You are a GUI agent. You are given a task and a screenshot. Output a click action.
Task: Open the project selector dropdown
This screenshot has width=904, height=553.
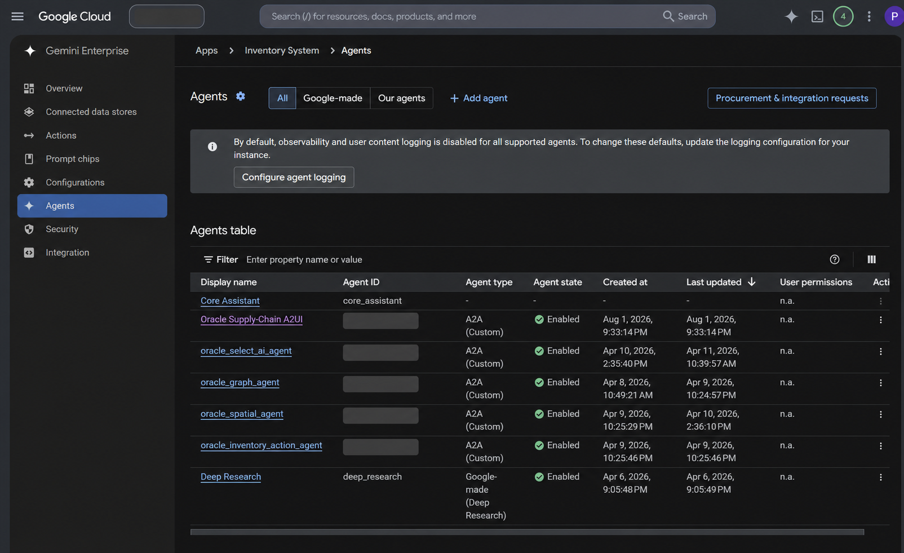click(167, 16)
